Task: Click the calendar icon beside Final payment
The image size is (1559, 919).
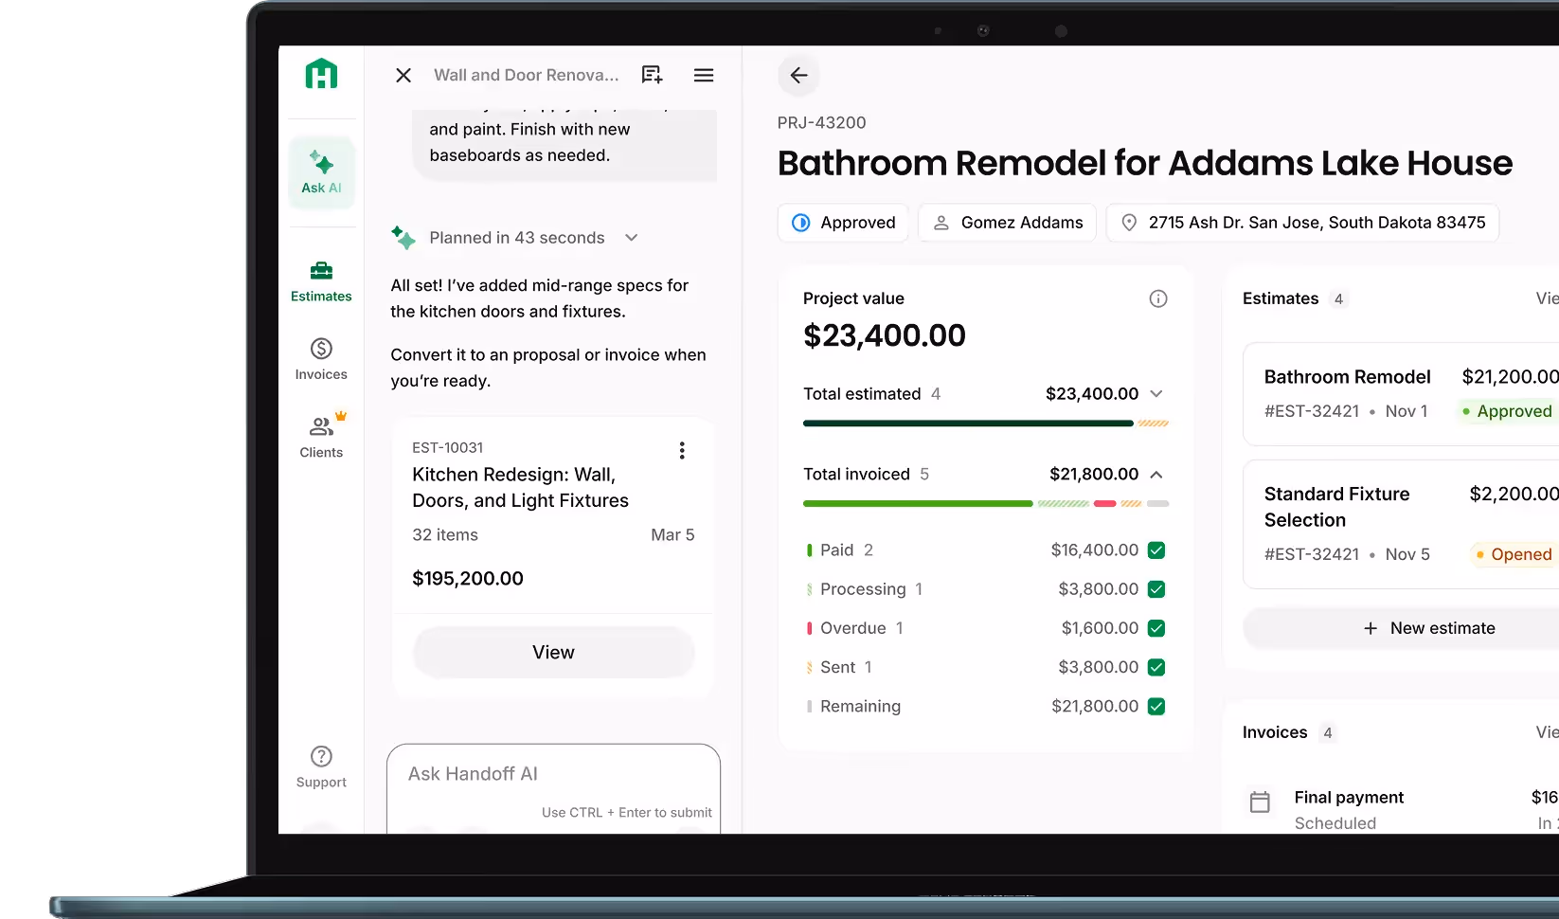Action: [x=1260, y=802]
